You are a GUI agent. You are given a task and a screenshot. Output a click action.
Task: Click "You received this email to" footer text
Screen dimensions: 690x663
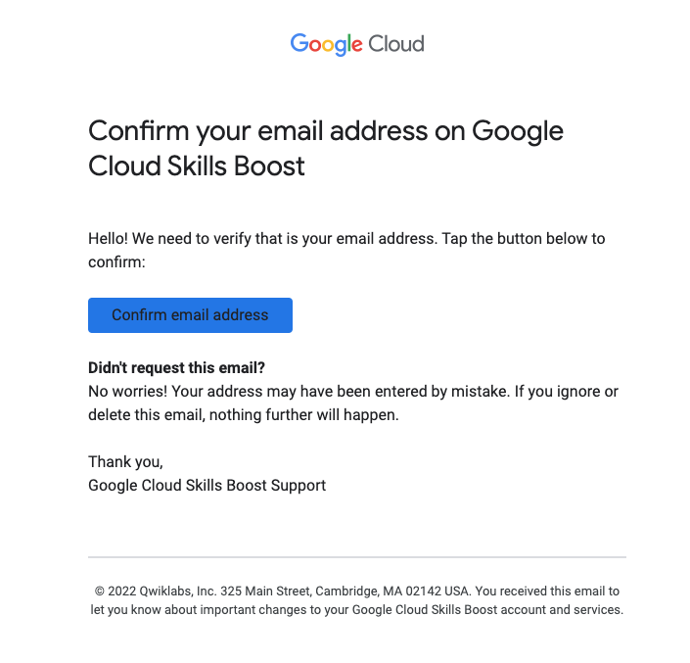click(x=547, y=592)
